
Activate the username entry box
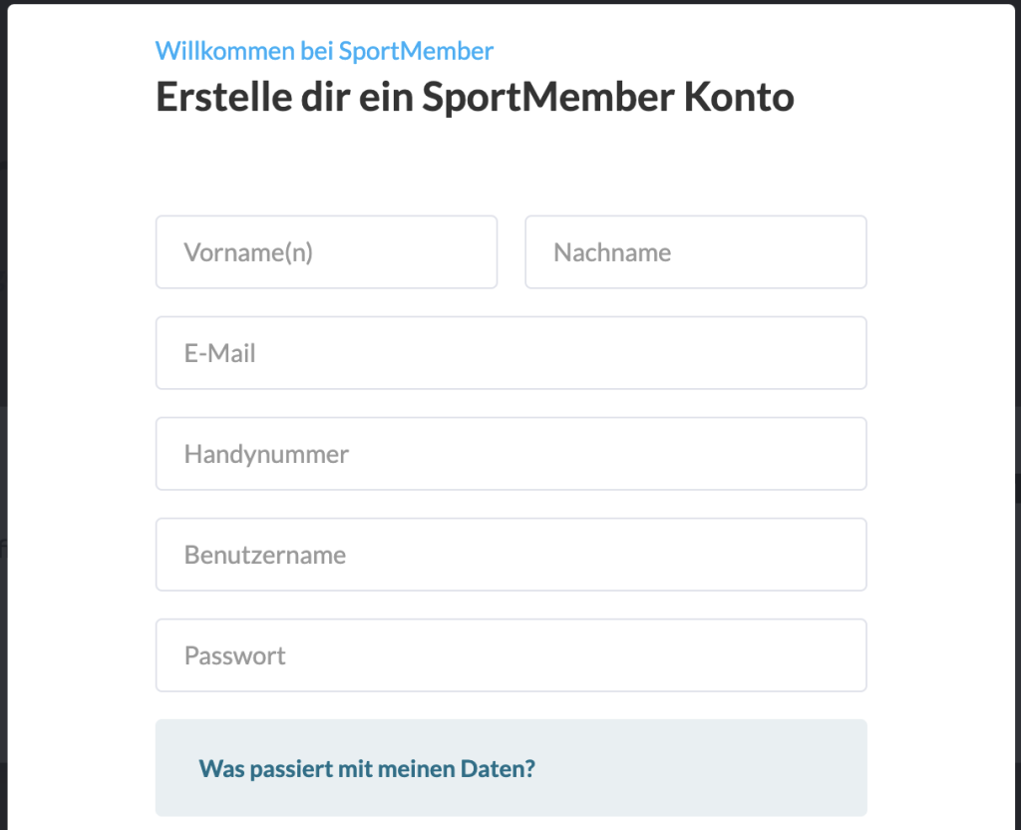[x=510, y=555]
